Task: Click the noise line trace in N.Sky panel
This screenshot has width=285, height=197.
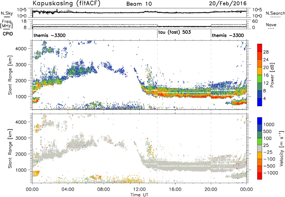Action: [139, 12]
